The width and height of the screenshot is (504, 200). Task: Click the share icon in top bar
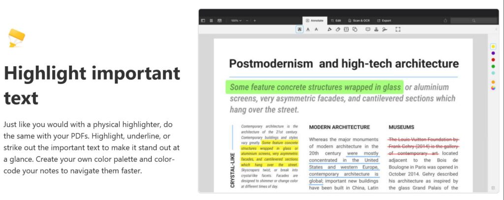point(445,21)
